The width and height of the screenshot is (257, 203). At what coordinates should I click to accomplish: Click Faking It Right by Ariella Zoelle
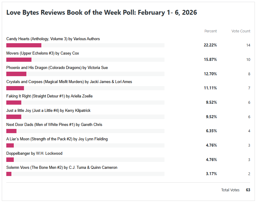pos(49,96)
